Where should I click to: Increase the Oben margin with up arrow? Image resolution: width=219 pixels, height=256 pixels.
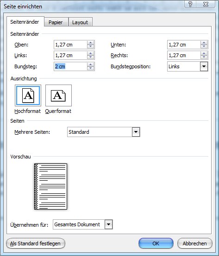pyautogui.click(x=90, y=43)
